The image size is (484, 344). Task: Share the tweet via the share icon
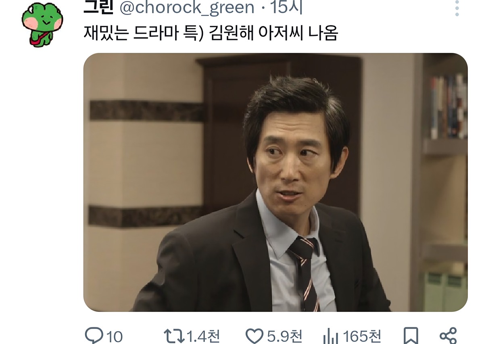coord(448,336)
